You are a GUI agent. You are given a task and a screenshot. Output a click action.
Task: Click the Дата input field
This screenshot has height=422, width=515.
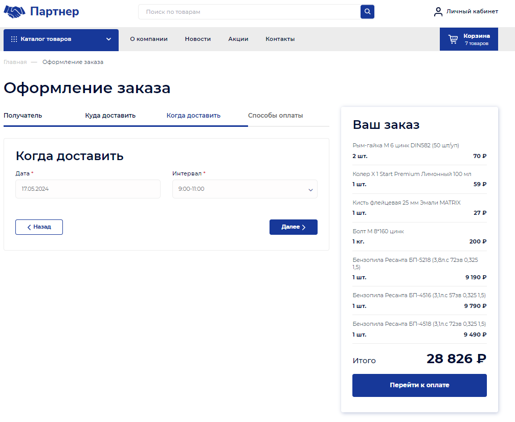tap(87, 189)
